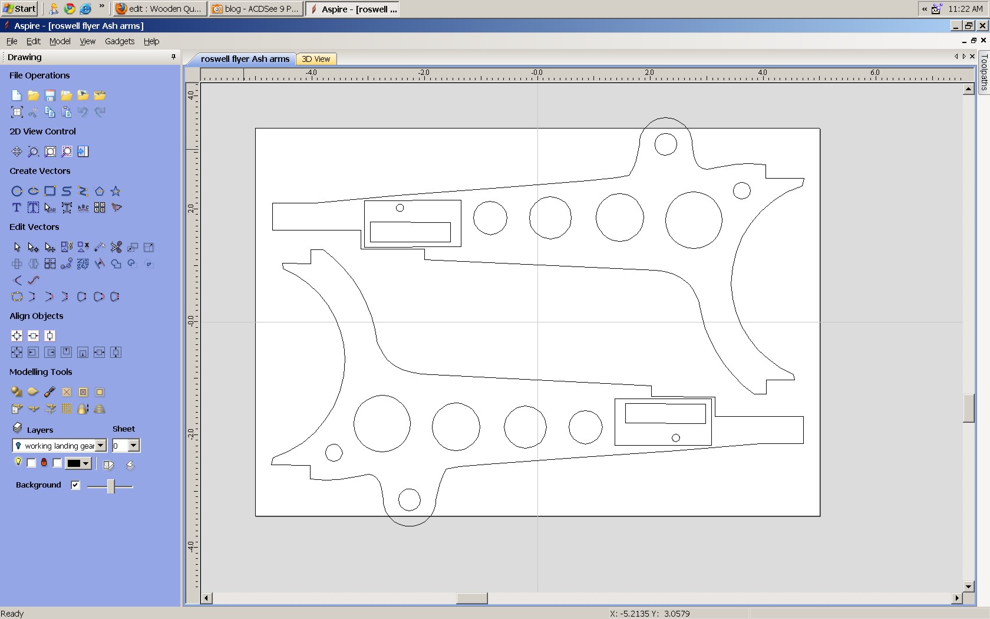The height and width of the screenshot is (619, 990).
Task: Click the Array Copy tool icon
Action: coord(50,264)
